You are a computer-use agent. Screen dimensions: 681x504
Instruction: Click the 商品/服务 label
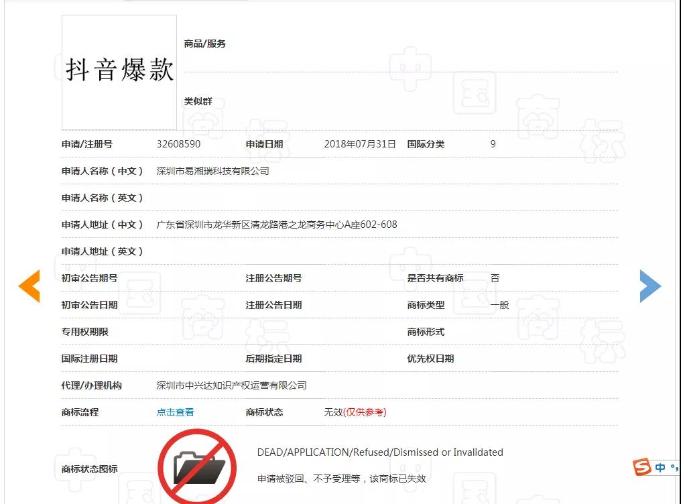coord(204,44)
